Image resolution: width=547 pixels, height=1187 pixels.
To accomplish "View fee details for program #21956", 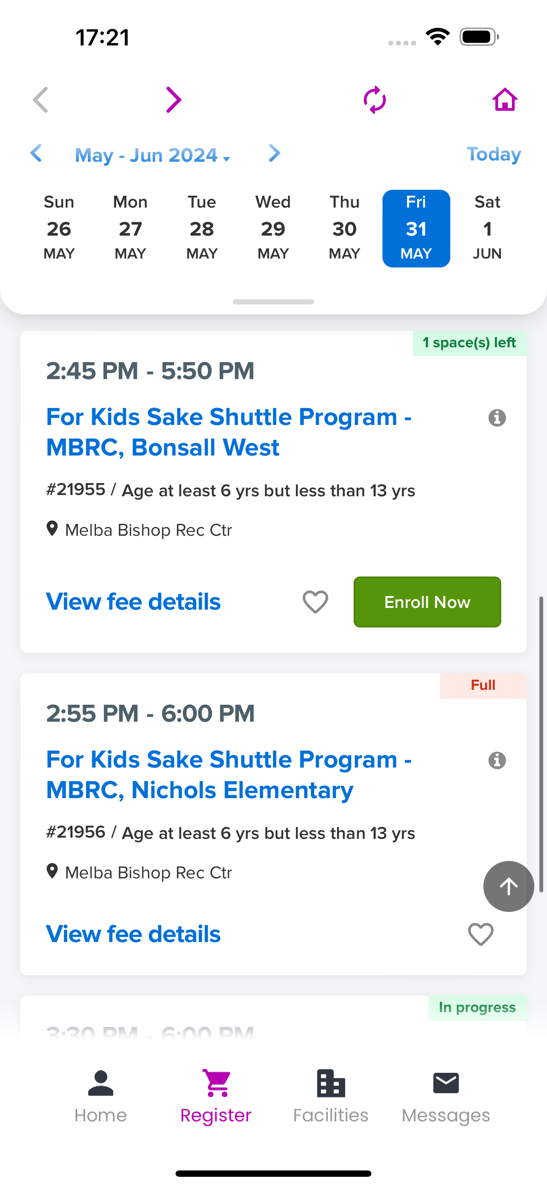I will pos(134,934).
